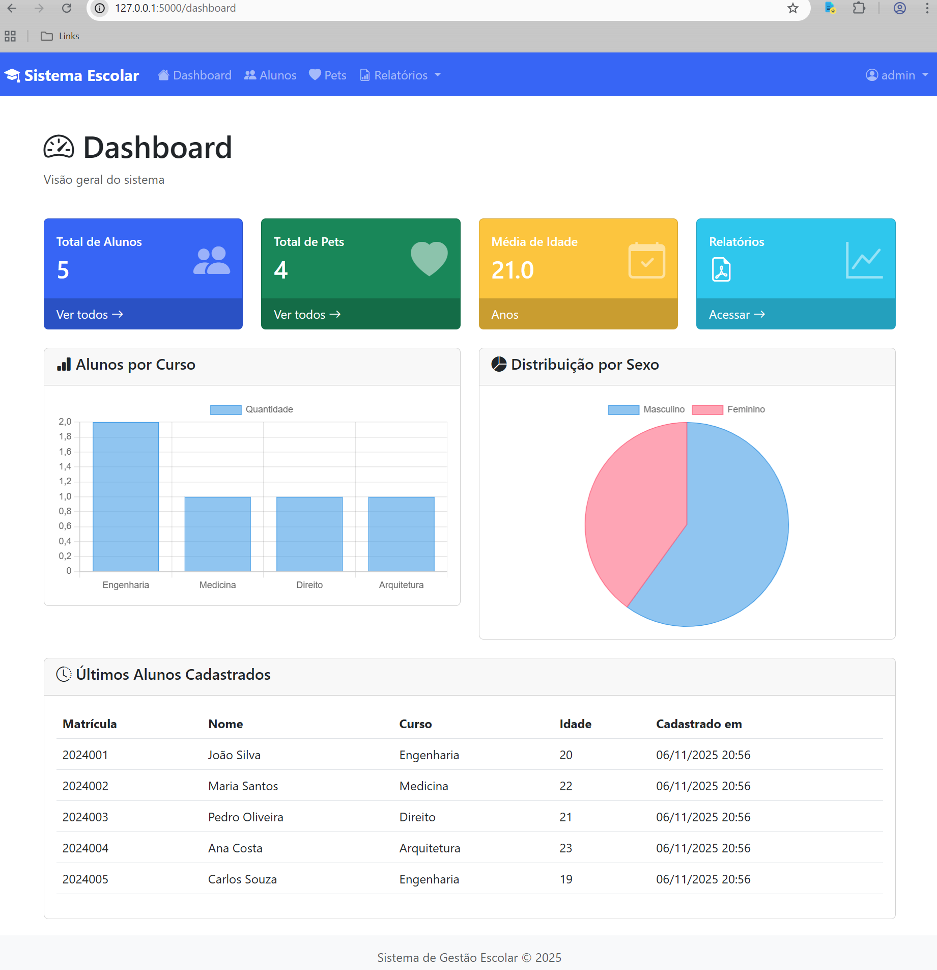
Task: Click the name Carlos Souza in table
Action: point(242,879)
